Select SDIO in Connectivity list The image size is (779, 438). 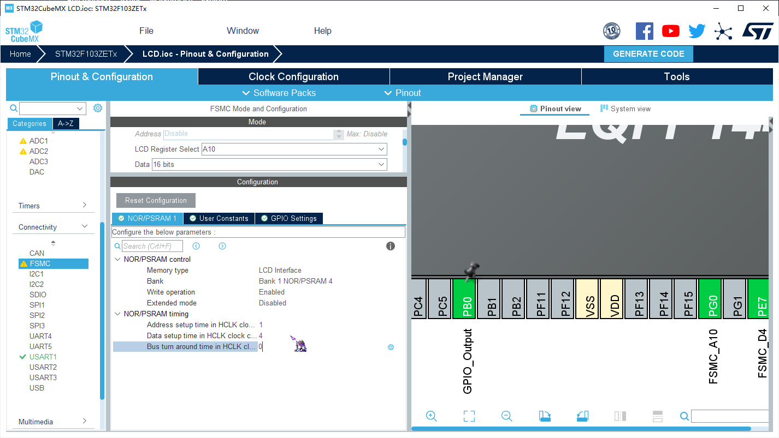(38, 295)
